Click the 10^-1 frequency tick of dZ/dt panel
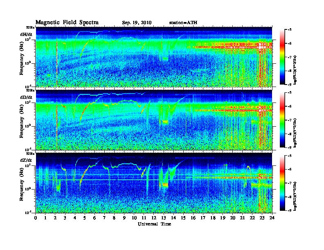Viewport: 324px width, 250px height. pyautogui.click(x=28, y=212)
